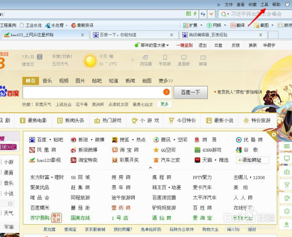Open 淘宝网 site link
292x237 pixels.
(x=125, y=150)
